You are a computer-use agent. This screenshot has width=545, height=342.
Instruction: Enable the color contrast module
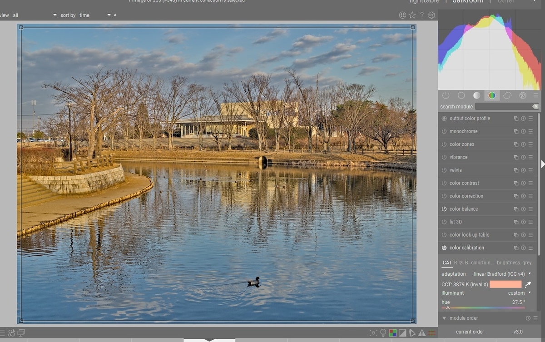(444, 183)
